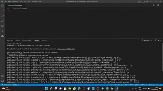This screenshot has height=91, width=163.
Task: Switch to the Problems panel tab
Action: [10, 40]
